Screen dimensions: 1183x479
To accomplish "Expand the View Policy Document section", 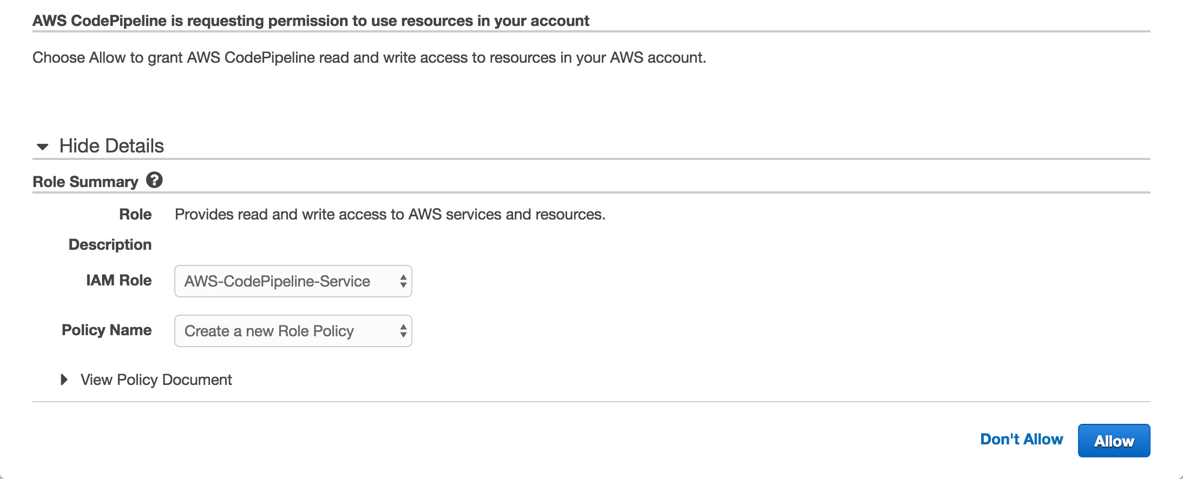I will click(156, 380).
